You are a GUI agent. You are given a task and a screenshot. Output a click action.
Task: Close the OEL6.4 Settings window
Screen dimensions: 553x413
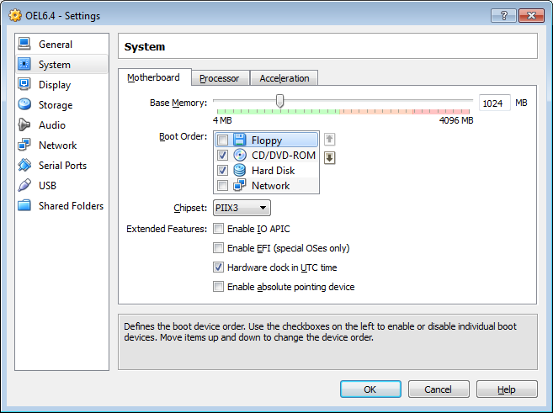531,15
